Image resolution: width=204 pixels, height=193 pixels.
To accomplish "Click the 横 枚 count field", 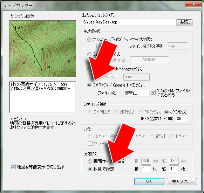I will tap(146, 169).
